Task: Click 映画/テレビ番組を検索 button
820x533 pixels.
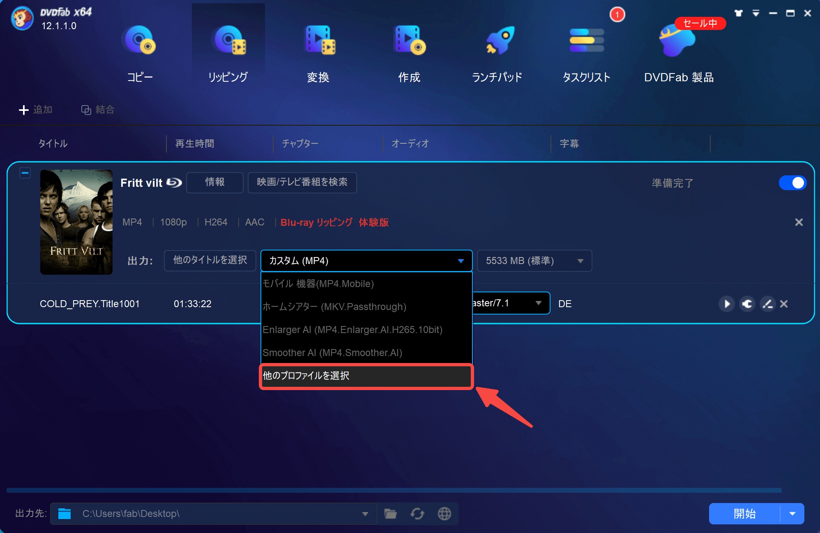Action: click(x=302, y=182)
